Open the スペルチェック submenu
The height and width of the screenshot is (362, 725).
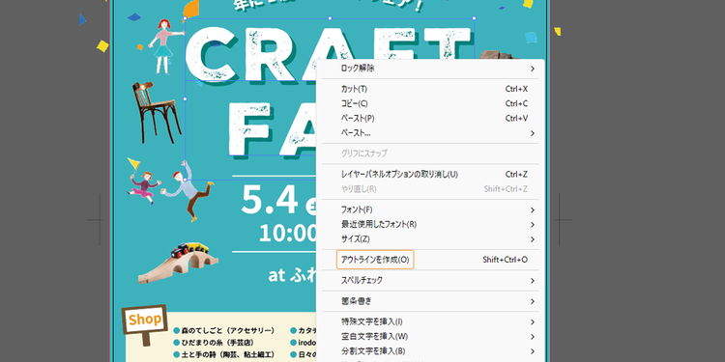(x=430, y=280)
